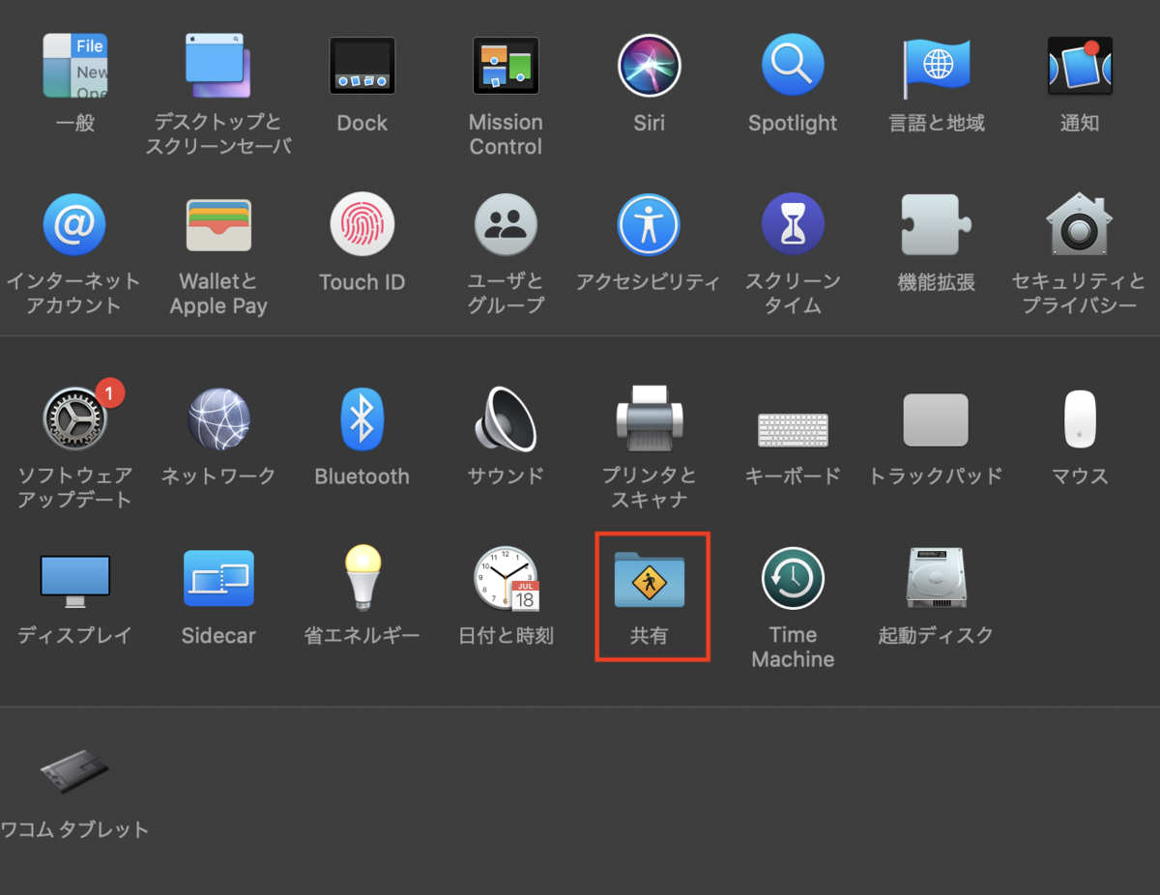Viewport: 1160px width, 895px height.
Task: Open 言語と地域 preferences
Action: click(x=936, y=68)
